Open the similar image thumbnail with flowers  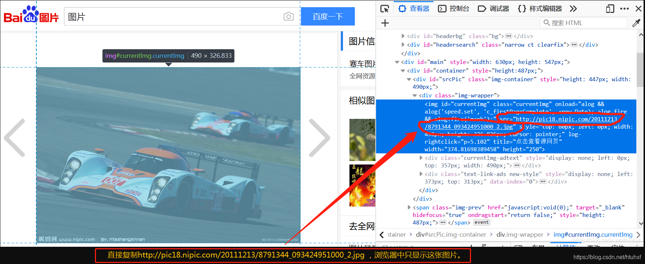click(x=362, y=140)
